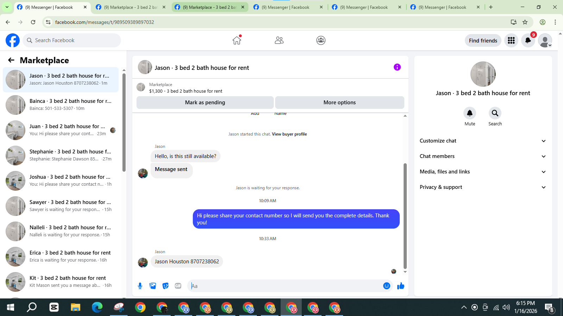This screenshot has height=316, width=563.
Task: Attach a photo or file icon
Action: tap(153, 286)
